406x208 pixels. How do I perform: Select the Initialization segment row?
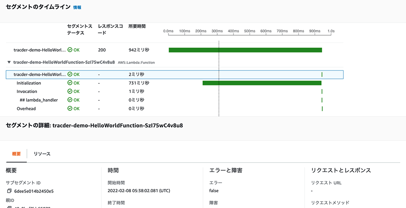175,83
